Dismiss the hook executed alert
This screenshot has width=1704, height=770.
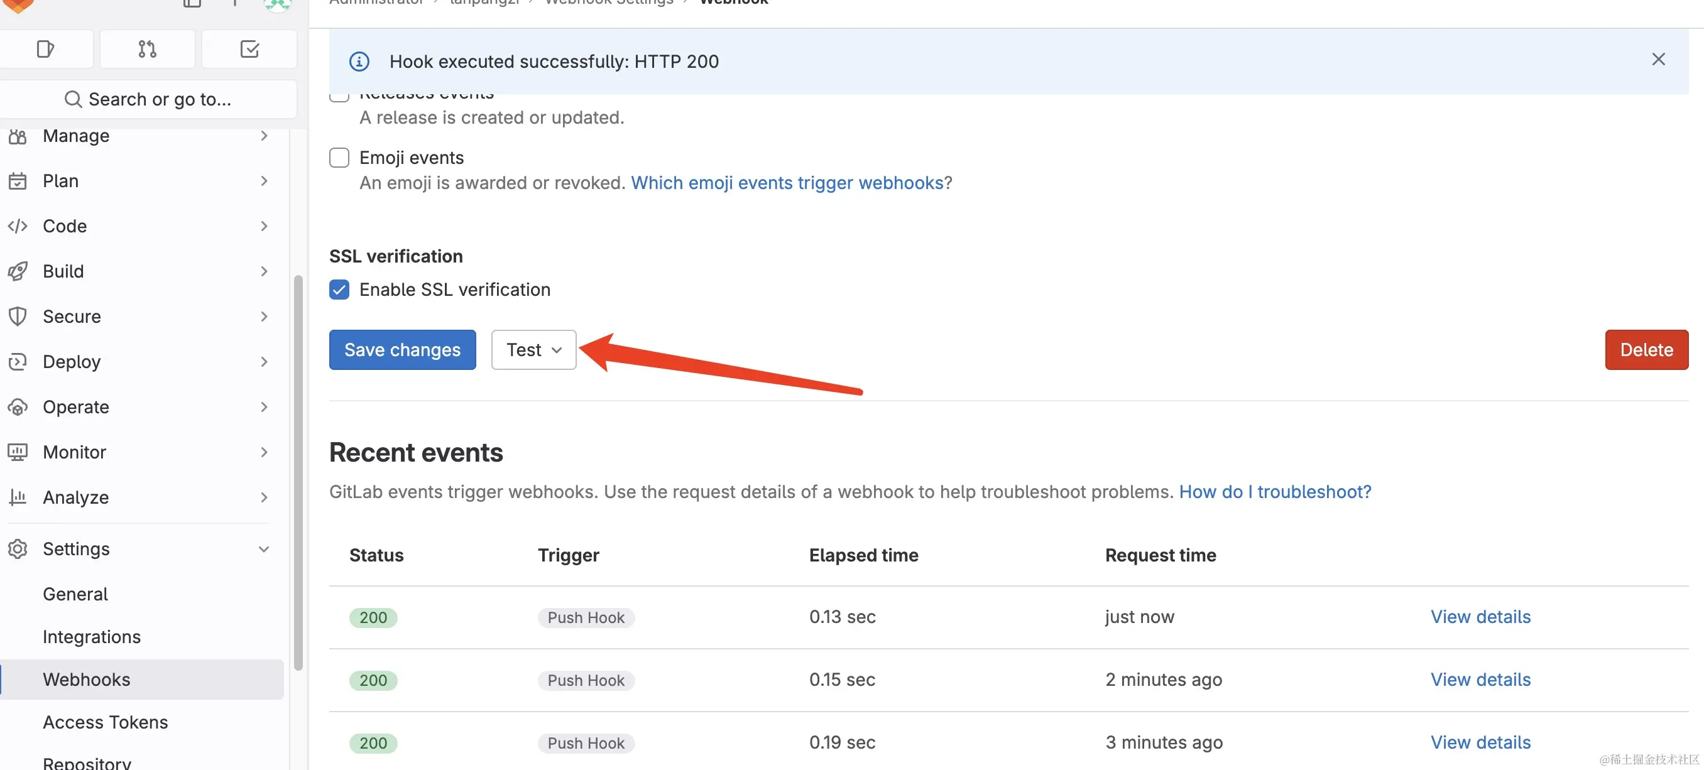tap(1658, 60)
